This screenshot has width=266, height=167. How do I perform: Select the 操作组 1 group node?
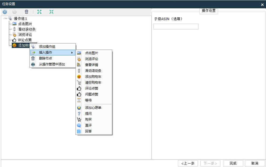tap(20, 18)
